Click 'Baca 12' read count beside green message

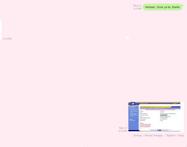137,6
